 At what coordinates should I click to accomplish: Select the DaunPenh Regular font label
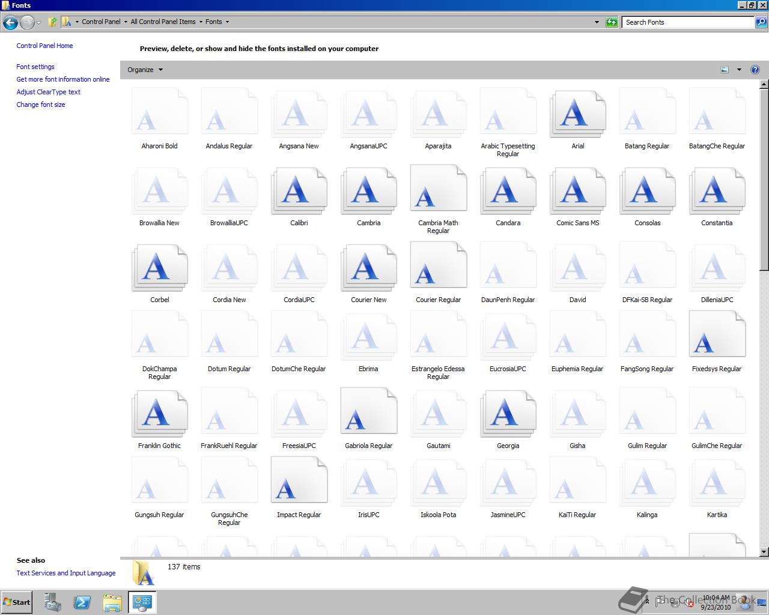(x=508, y=300)
